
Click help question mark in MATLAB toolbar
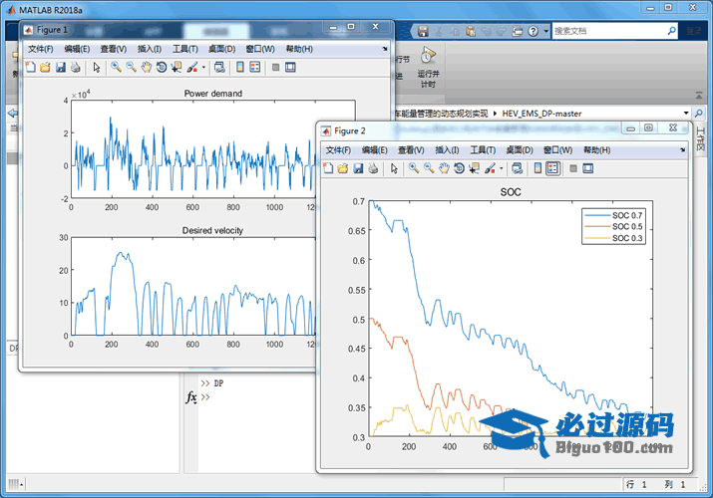533,31
